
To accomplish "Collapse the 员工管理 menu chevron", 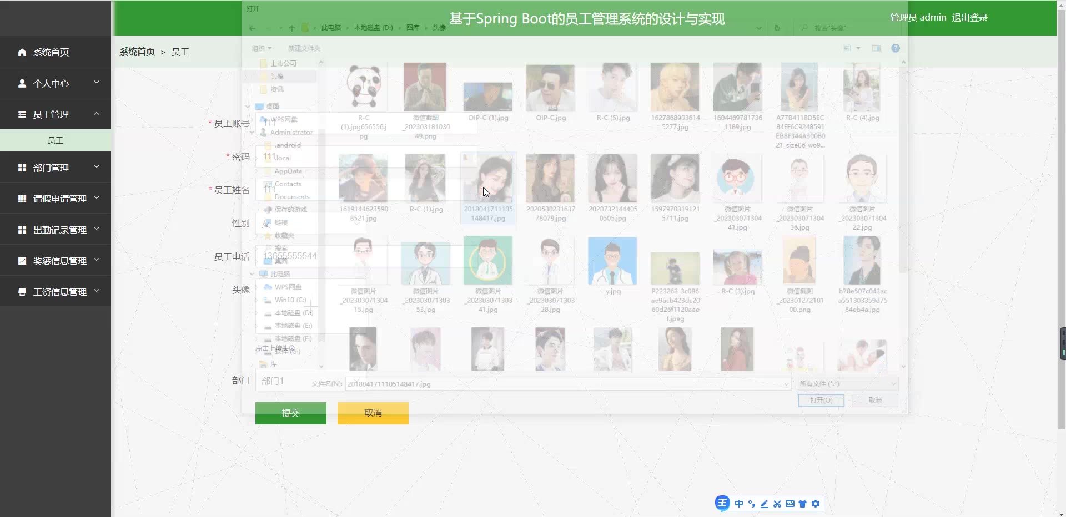I will click(x=97, y=113).
